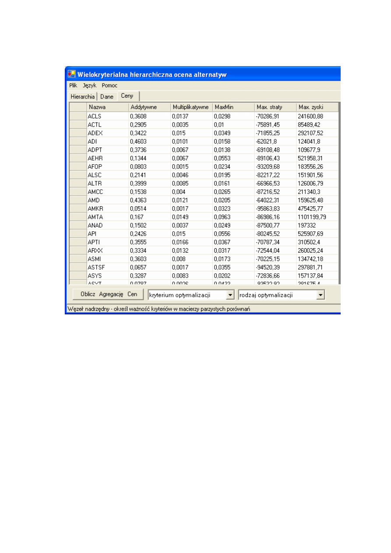The width and height of the screenshot is (391, 553).
Task: Switch to the Hierarchia tab
Action: [82, 97]
